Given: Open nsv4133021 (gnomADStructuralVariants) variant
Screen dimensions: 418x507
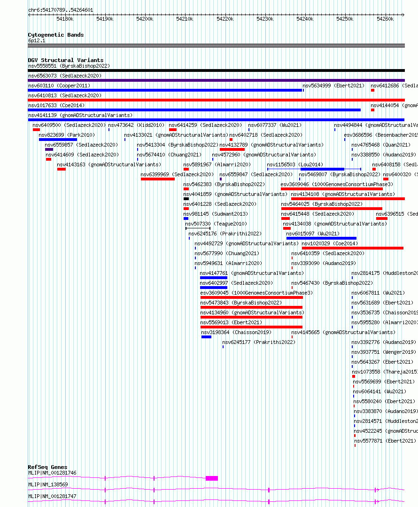Looking at the screenshot, I should point(176,135).
